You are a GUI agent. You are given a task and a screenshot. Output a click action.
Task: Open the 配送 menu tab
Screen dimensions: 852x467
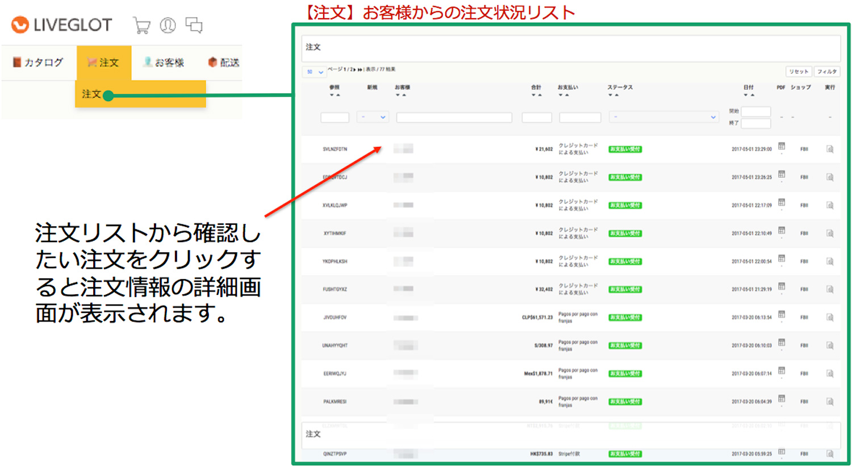[224, 62]
